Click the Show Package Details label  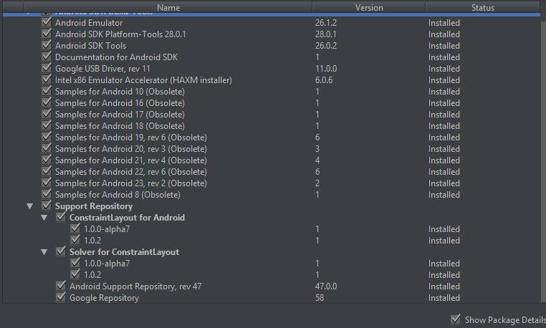pyautogui.click(x=505, y=320)
